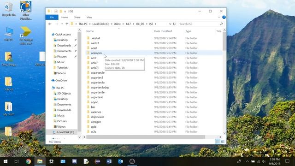Select the Xilinx PlanAhead desktop icon

[26, 10]
